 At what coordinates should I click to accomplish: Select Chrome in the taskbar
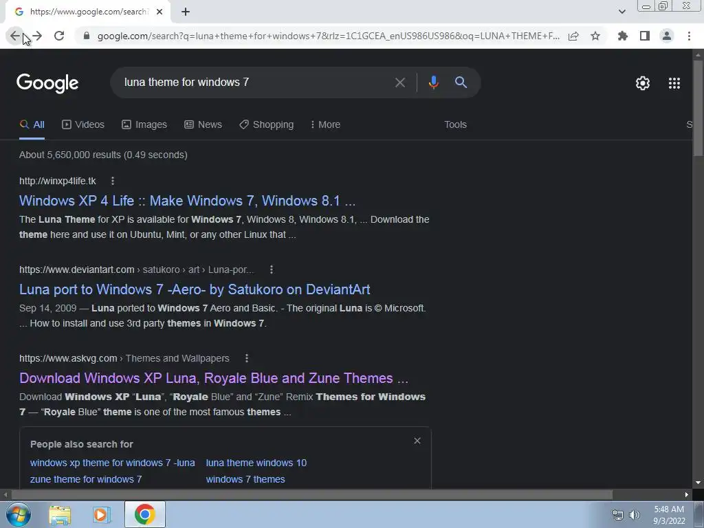coord(144,514)
